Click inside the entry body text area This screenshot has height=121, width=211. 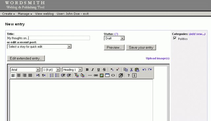tap(81, 100)
